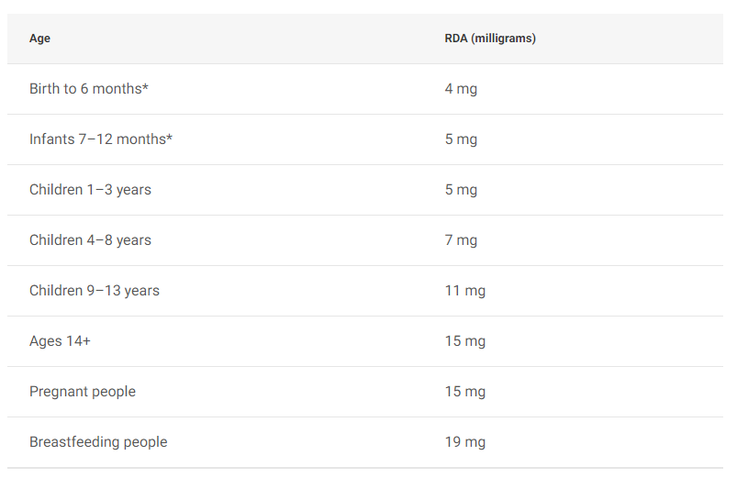Click the asterisk after Infants 7–12 months
The width and height of the screenshot is (737, 489).
pos(169,138)
